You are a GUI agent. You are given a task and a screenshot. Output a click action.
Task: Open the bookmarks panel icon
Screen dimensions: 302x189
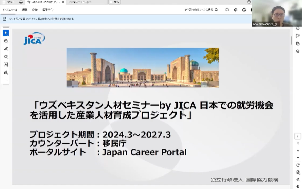click(298, 36)
